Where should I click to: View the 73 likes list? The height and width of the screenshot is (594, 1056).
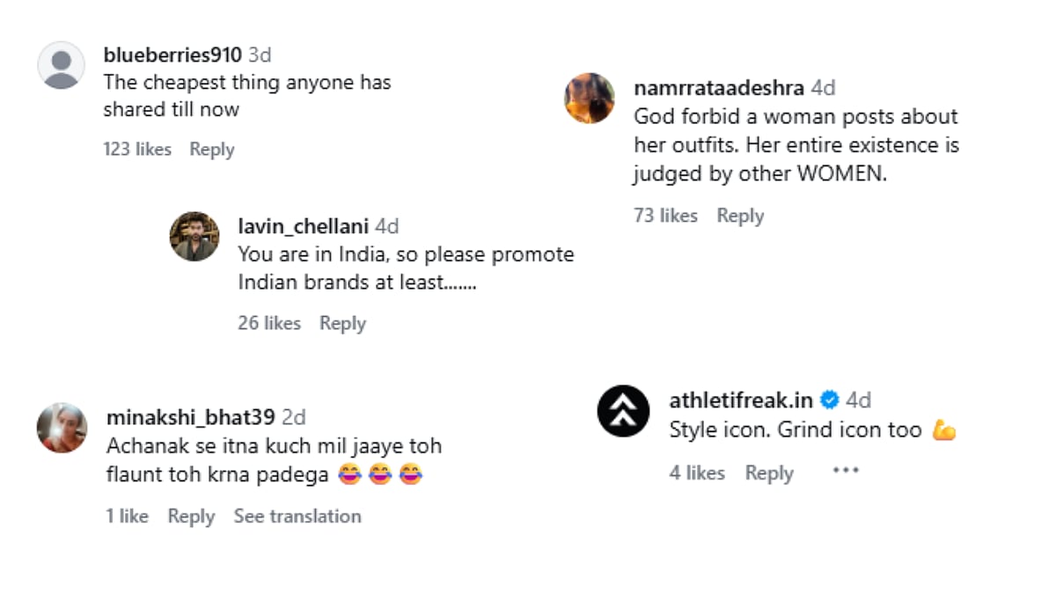(x=665, y=216)
